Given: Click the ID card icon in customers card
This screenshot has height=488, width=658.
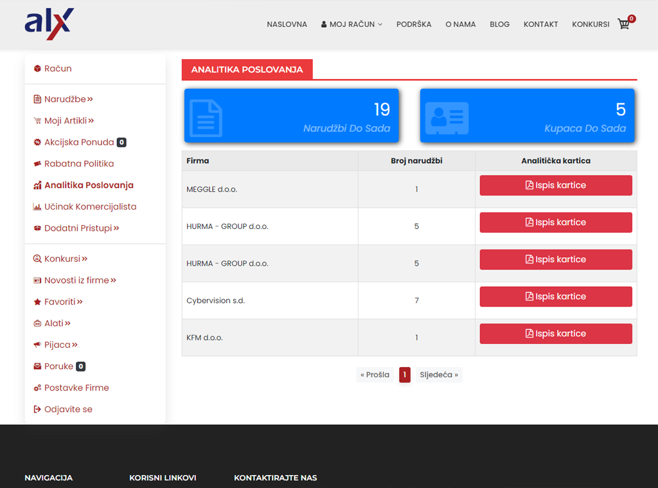Looking at the screenshot, I should tap(447, 118).
